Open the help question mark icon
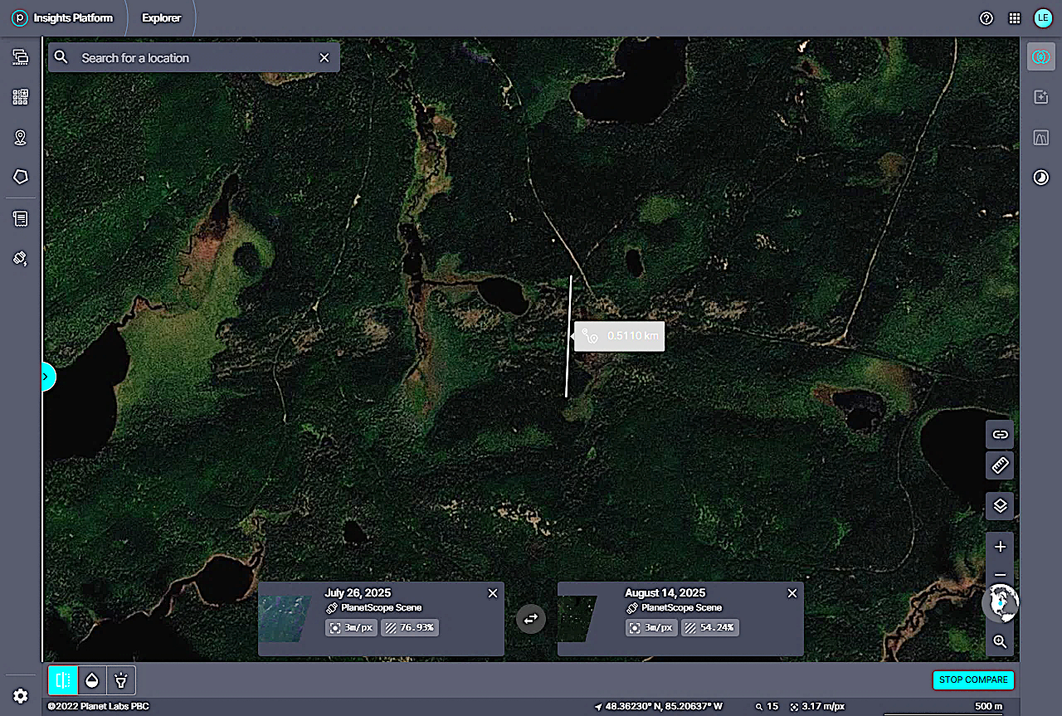The image size is (1062, 716). (x=986, y=18)
